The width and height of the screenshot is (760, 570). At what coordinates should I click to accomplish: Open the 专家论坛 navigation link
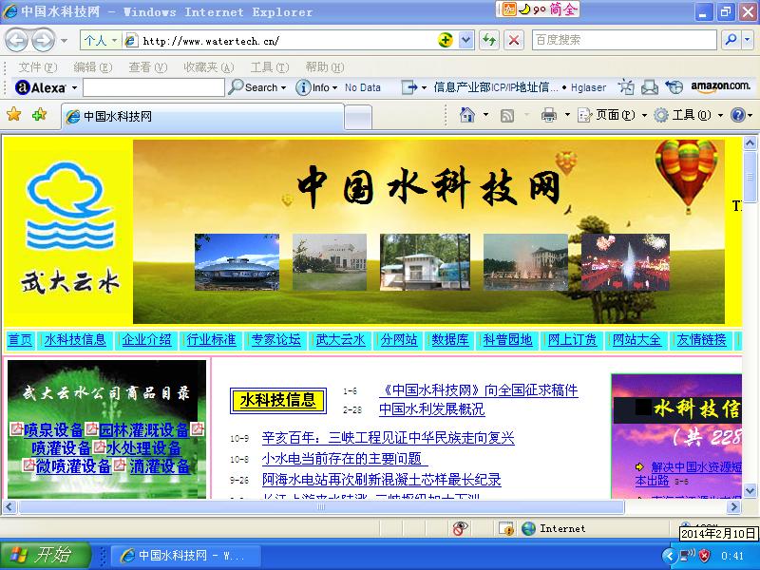pos(275,339)
